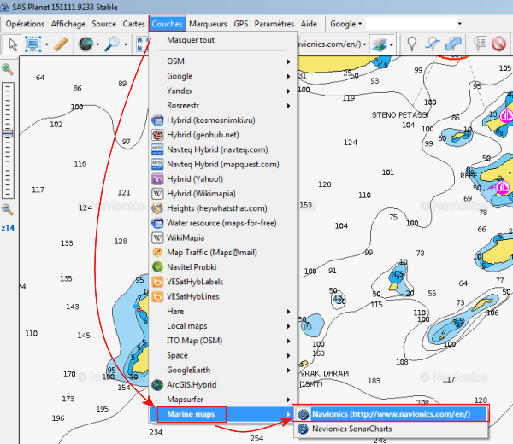Image resolution: width=513 pixels, height=444 pixels.
Task: Toggle Water resource (maps-for-free) layer
Action: tap(223, 223)
